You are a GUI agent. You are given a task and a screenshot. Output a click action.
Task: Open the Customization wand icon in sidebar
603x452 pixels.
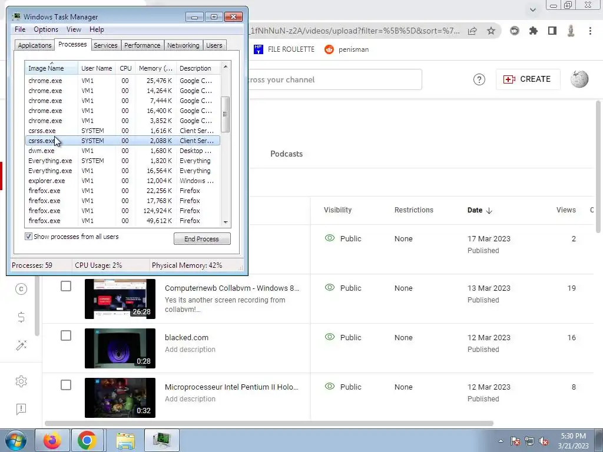21,345
